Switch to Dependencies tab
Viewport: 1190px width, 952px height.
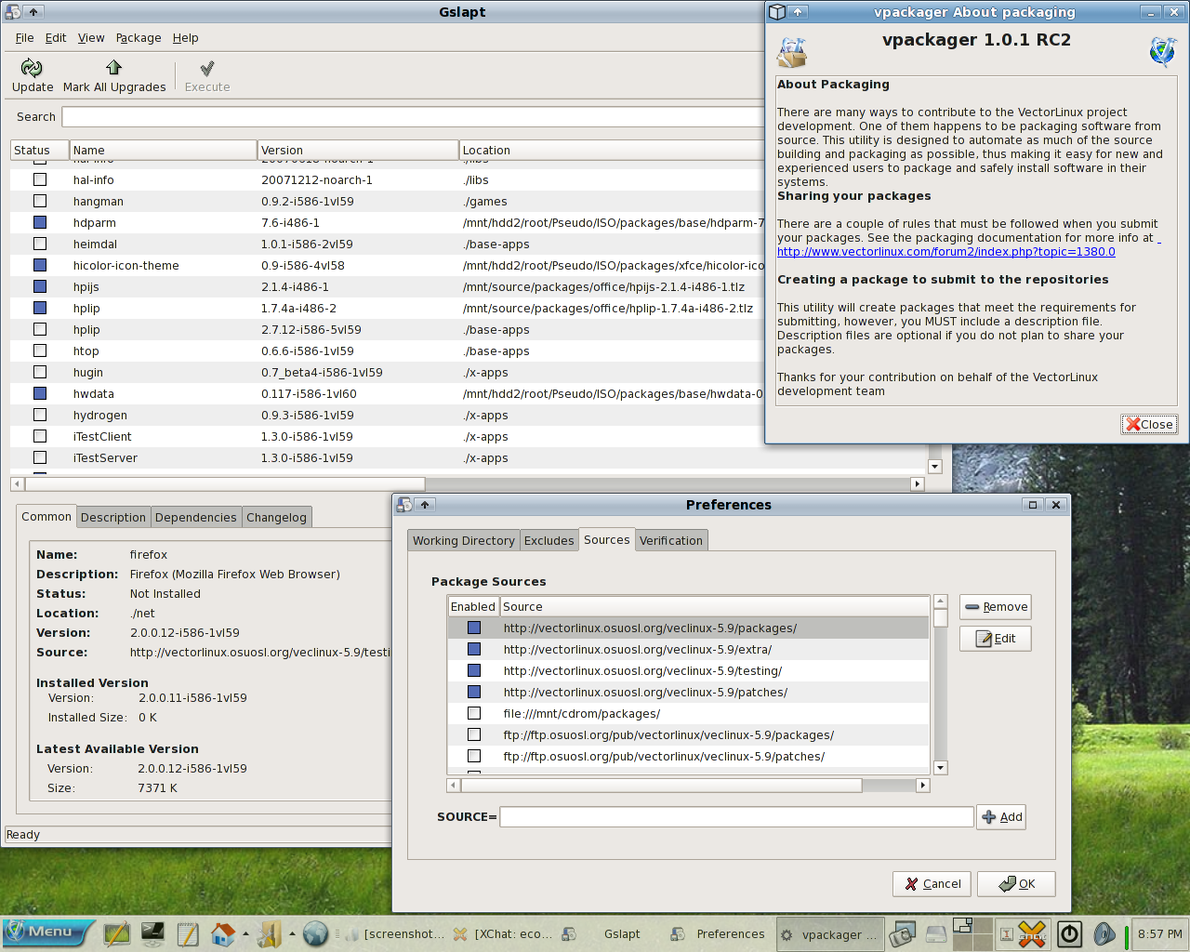[196, 518]
